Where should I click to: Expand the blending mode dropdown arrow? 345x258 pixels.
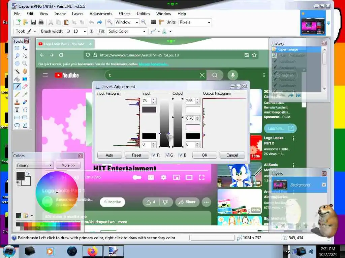click(x=170, y=31)
